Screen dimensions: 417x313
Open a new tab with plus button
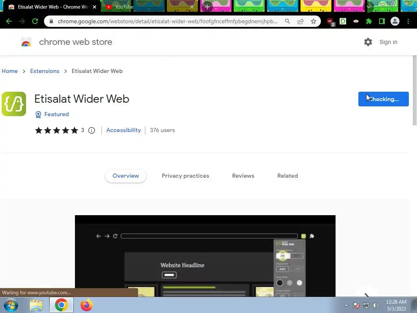pos(207,7)
